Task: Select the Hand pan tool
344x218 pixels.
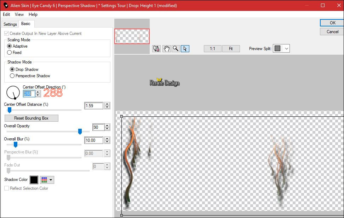Action: [x=167, y=49]
